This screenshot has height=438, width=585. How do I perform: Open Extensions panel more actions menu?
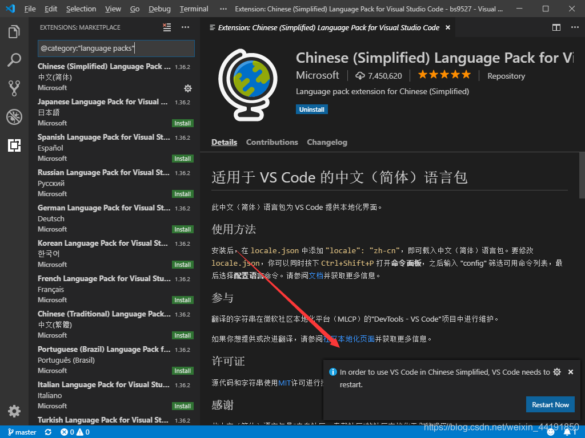pos(186,27)
